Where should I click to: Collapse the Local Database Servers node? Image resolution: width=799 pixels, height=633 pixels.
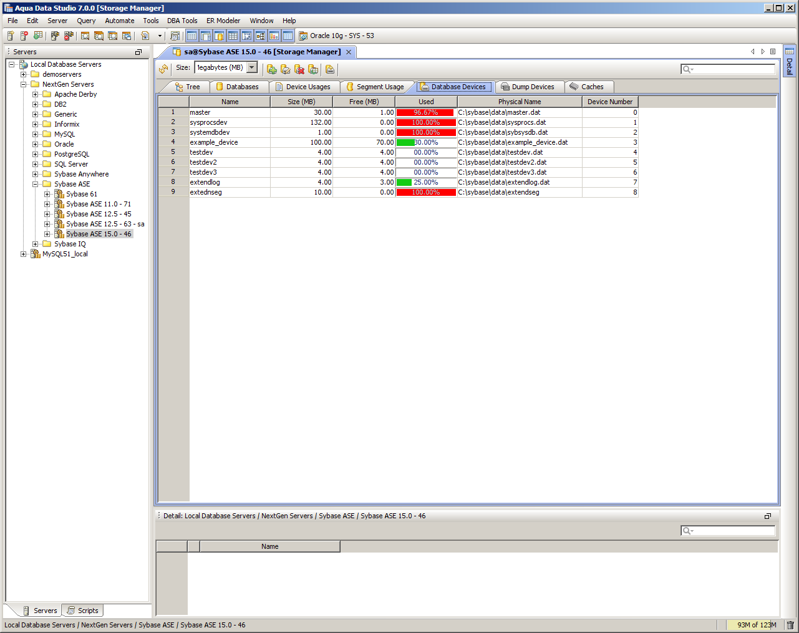(12, 64)
